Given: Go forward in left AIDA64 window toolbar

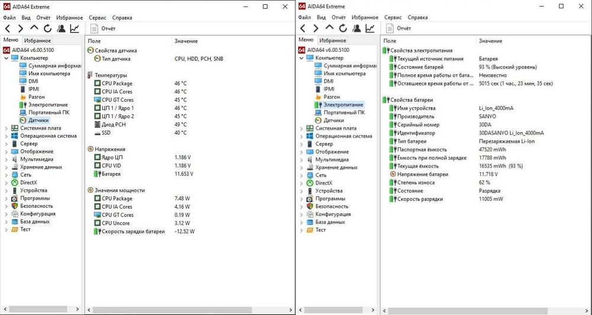Looking at the screenshot, I should (x=21, y=28).
